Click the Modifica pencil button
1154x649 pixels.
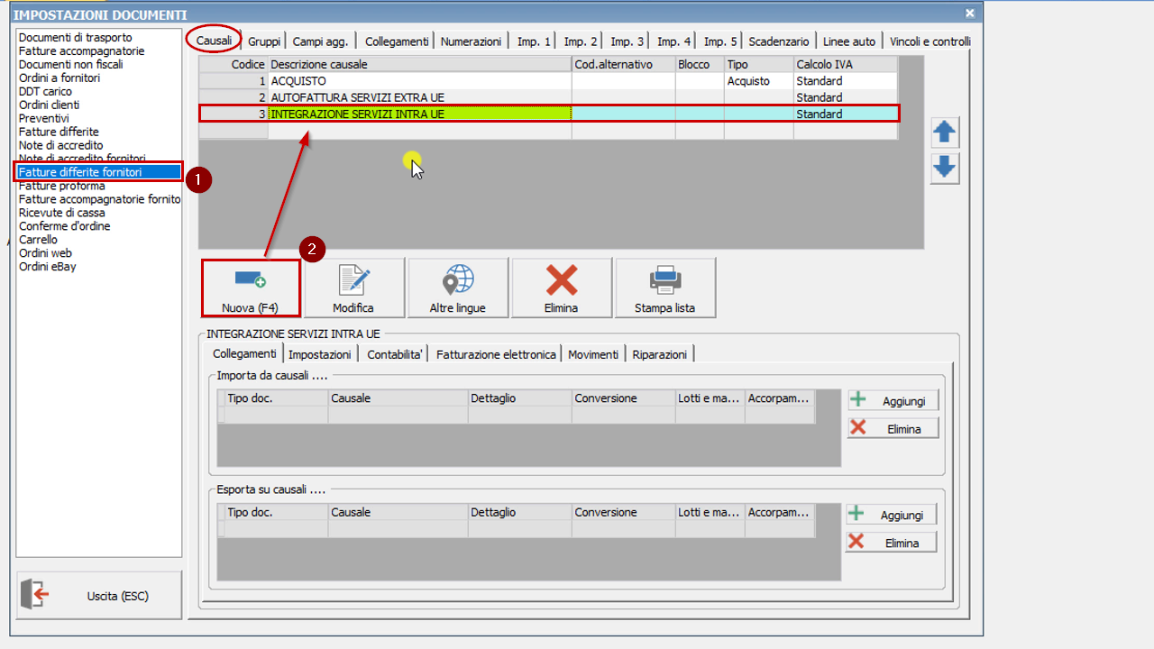(x=353, y=288)
